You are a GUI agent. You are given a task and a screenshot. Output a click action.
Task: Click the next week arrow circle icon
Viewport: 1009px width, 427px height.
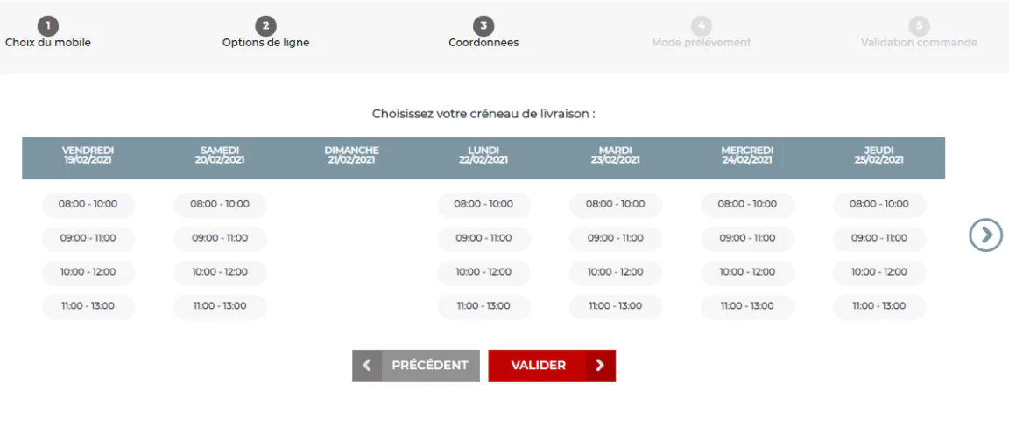985,234
